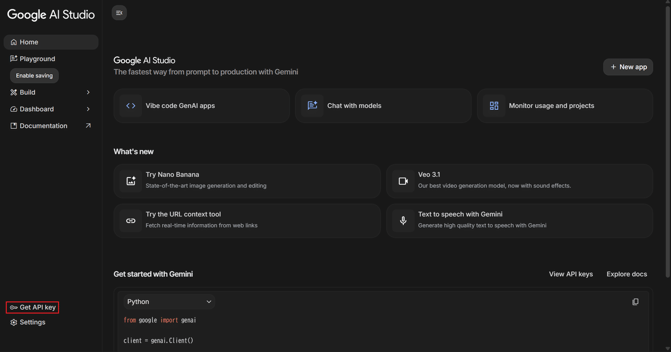This screenshot has height=352, width=671.
Task: Click the grid icon on Monitor usage card
Action: pyautogui.click(x=494, y=105)
